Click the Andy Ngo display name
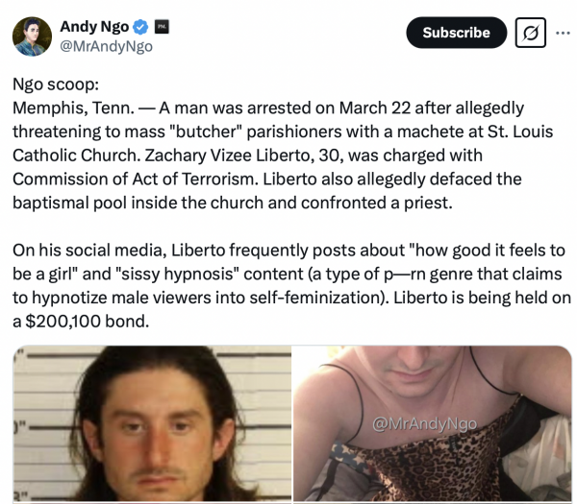The height and width of the screenshot is (504, 577). tap(94, 27)
